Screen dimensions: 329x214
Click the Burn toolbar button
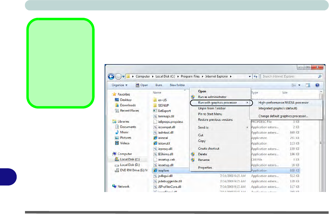coord(159,85)
